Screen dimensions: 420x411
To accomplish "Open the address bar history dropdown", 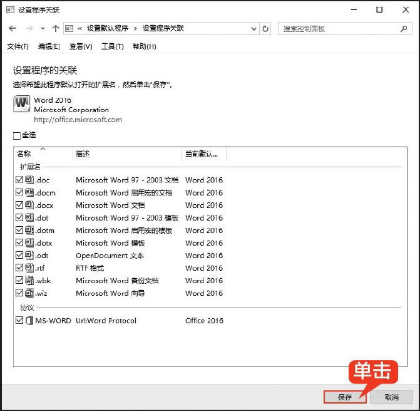I will pos(254,29).
